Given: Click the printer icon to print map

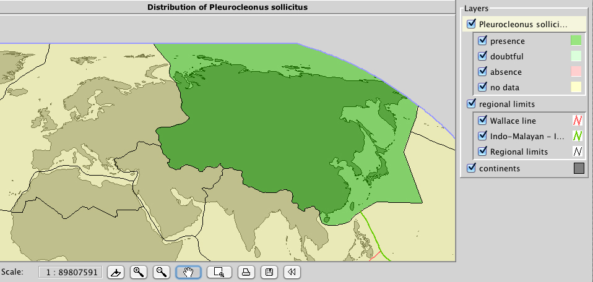Looking at the screenshot, I should [246, 272].
